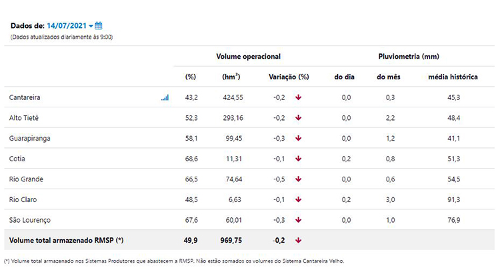The height and width of the screenshot is (280, 500).
Task: Click the total volume red down arrow
Action: [298, 240]
